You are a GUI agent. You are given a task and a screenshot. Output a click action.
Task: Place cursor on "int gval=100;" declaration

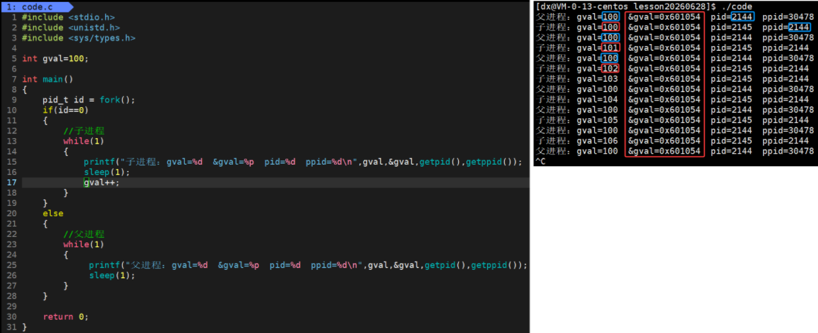point(56,58)
